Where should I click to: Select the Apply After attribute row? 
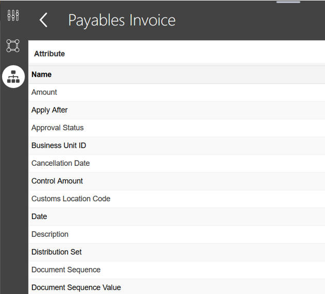coord(177,110)
